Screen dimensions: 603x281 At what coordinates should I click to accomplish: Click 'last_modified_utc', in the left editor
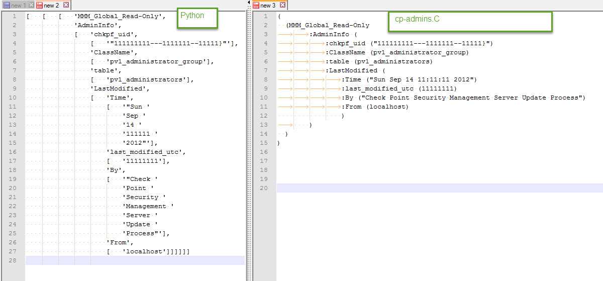coord(146,152)
